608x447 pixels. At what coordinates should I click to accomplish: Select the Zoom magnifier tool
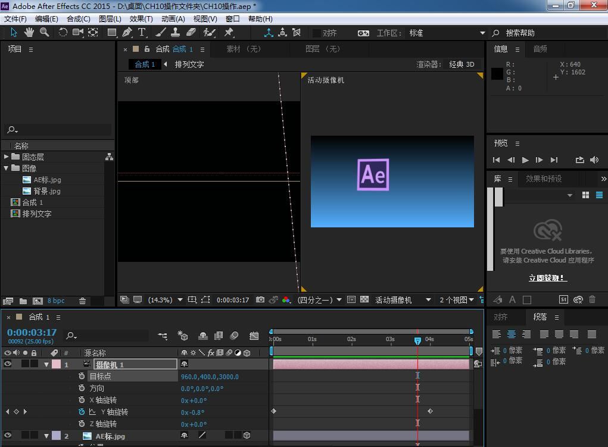(x=45, y=33)
